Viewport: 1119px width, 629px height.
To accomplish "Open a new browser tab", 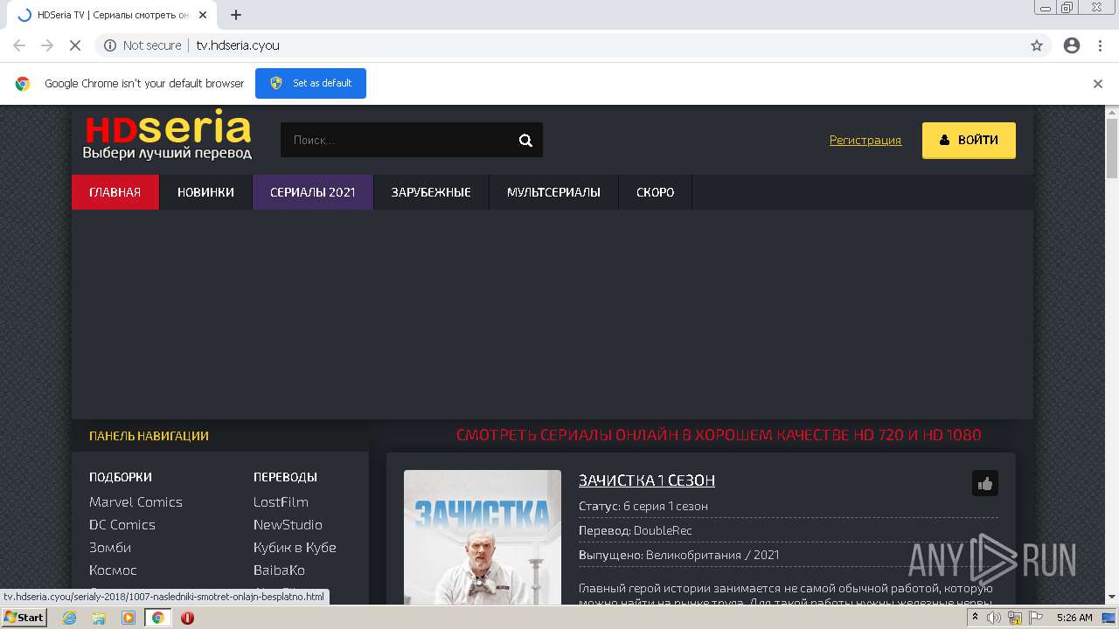I will (236, 15).
